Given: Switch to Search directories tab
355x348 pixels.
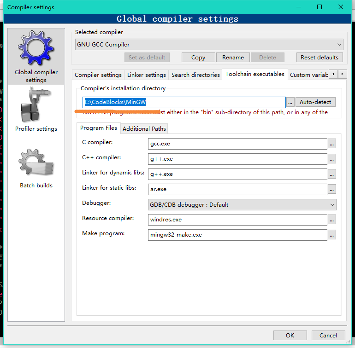Looking at the screenshot, I should (195, 75).
